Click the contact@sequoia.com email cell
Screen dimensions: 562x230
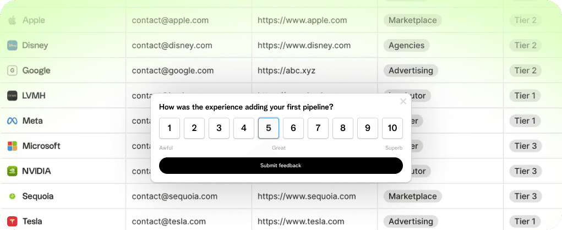tap(189, 196)
